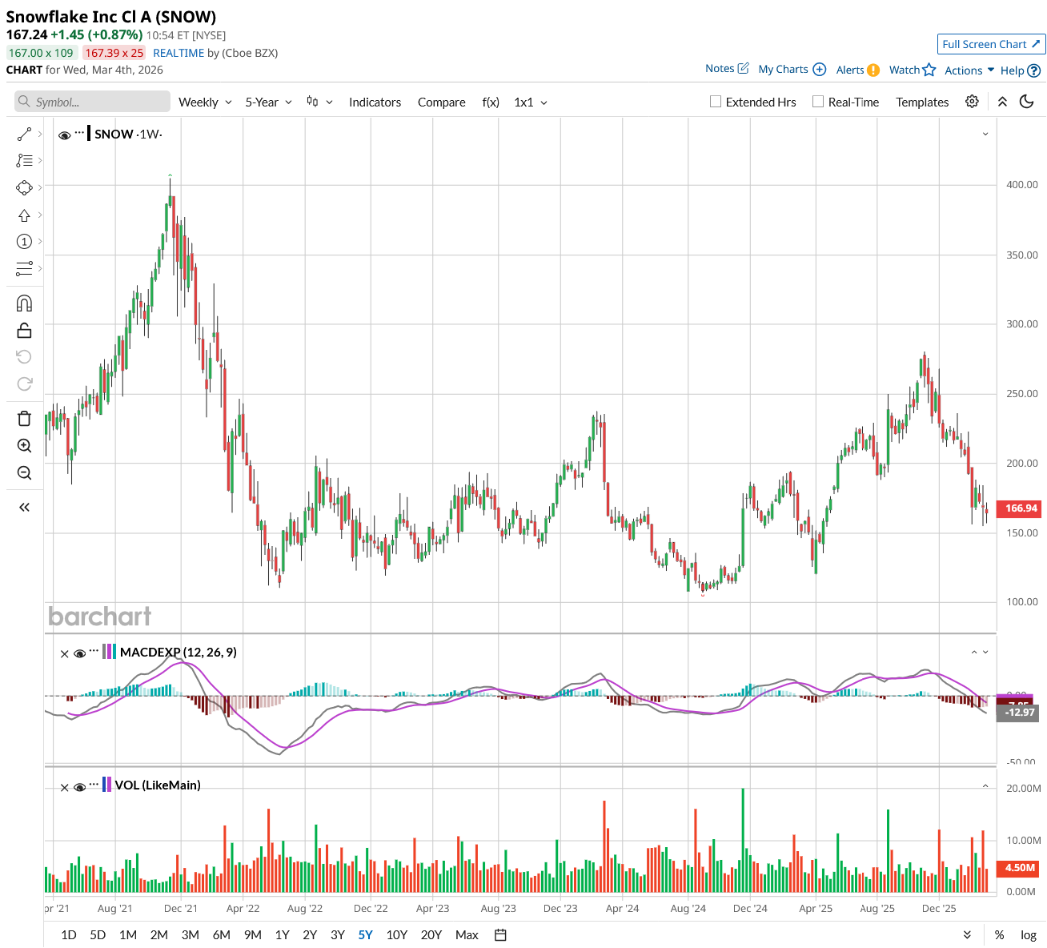Viewport: 1047px width, 948px height.
Task: Open the Full Screen Chart
Action: pos(991,44)
